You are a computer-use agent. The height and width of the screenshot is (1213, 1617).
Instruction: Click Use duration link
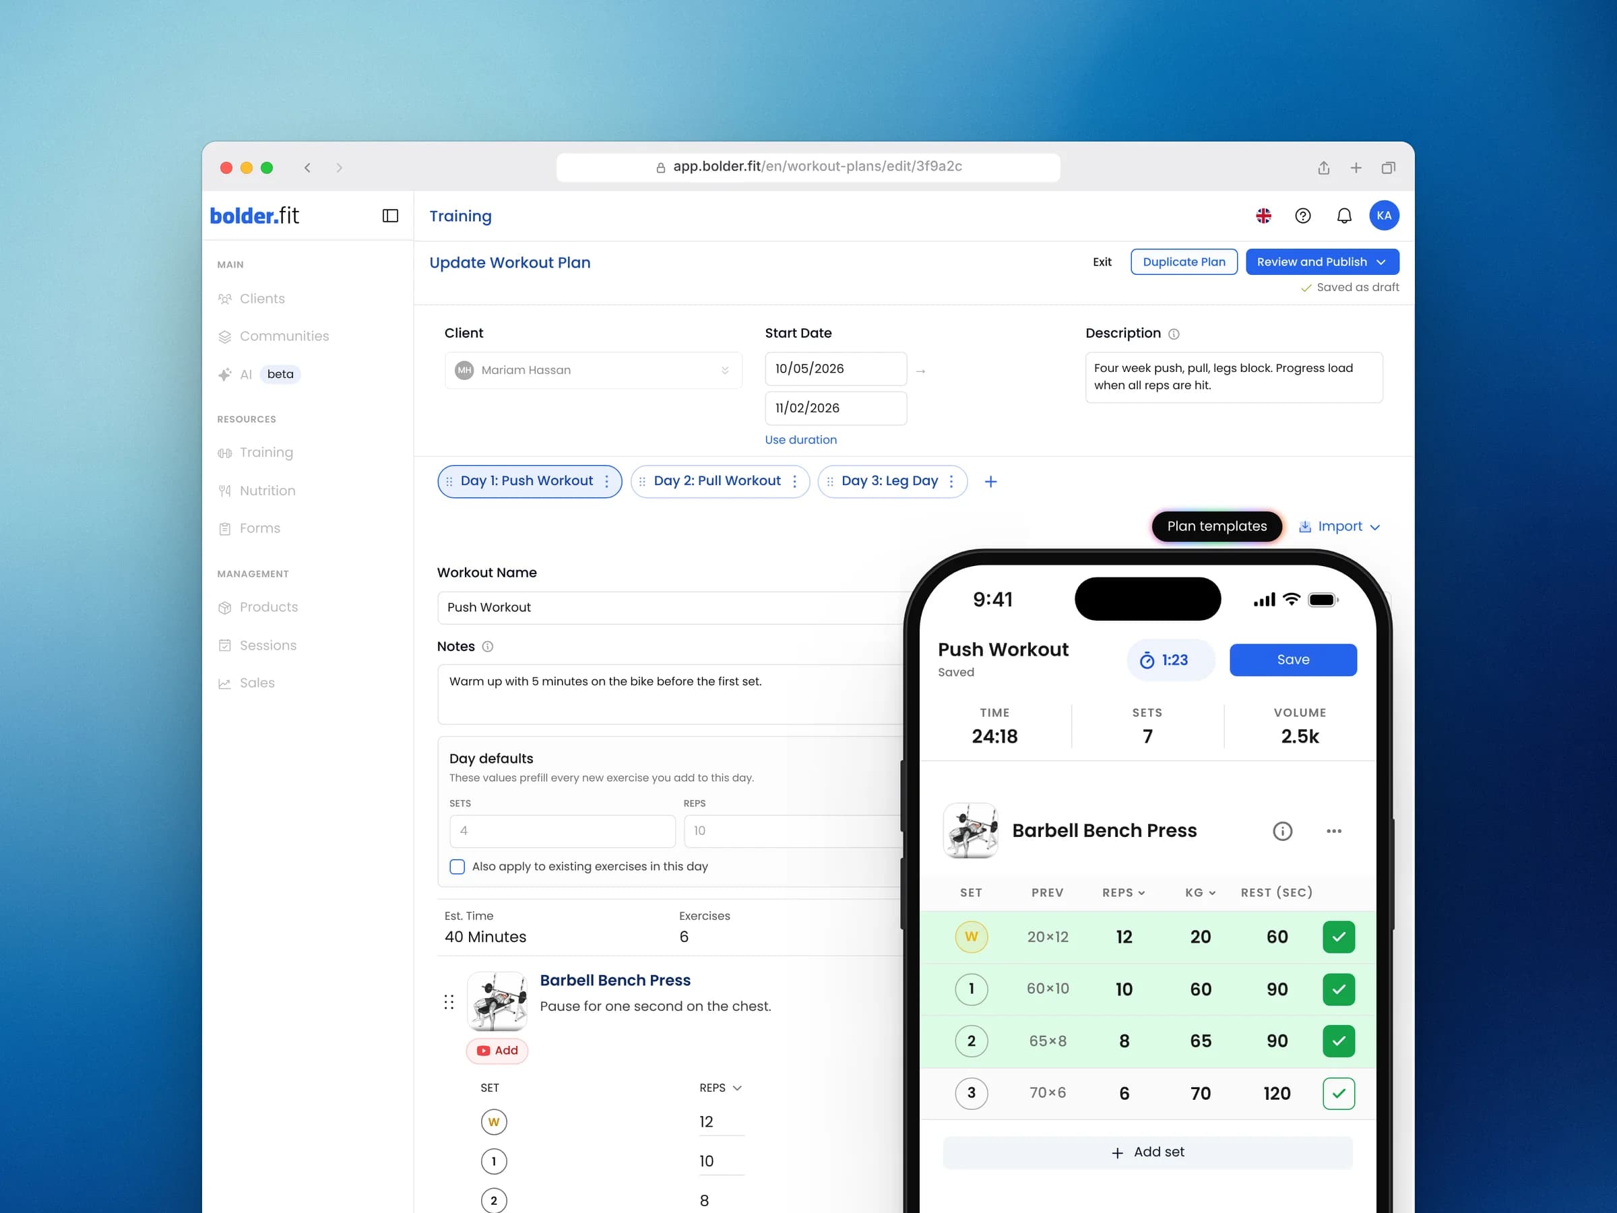click(800, 439)
